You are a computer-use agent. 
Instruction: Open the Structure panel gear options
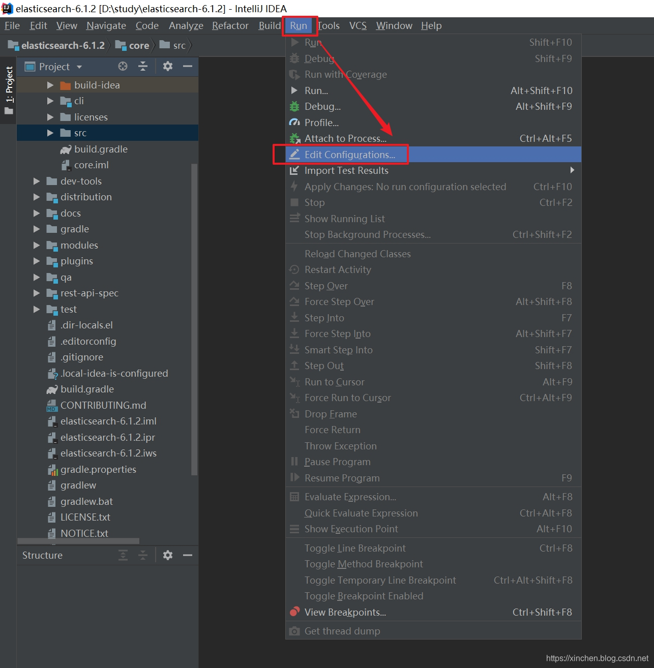pos(167,555)
